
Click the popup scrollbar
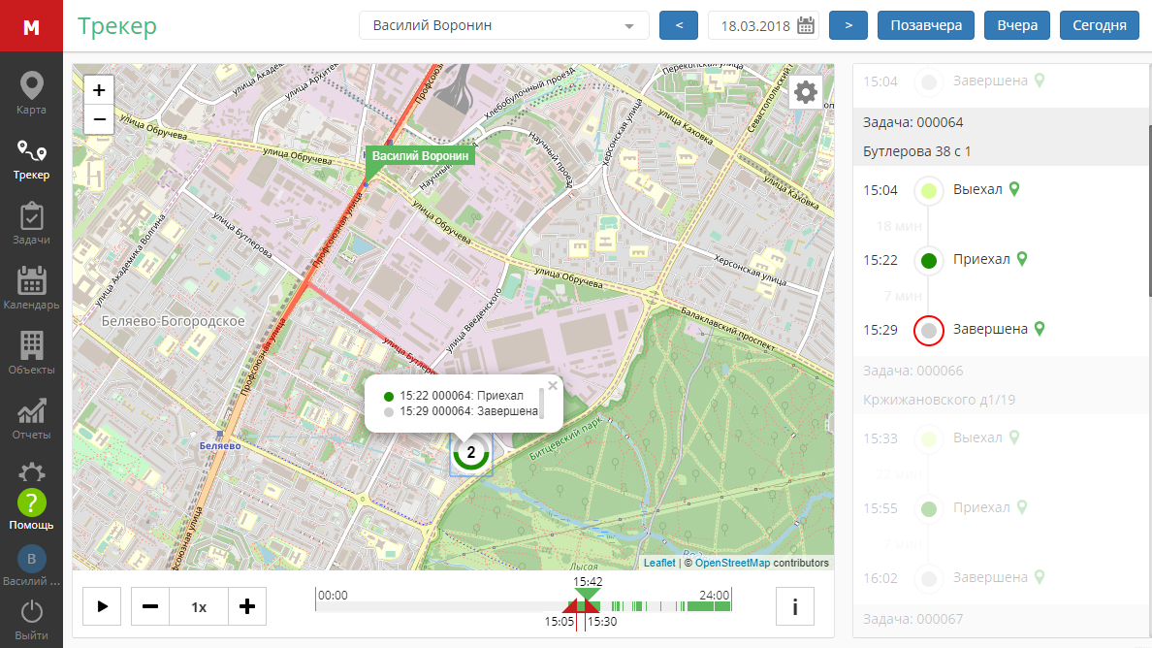[542, 403]
